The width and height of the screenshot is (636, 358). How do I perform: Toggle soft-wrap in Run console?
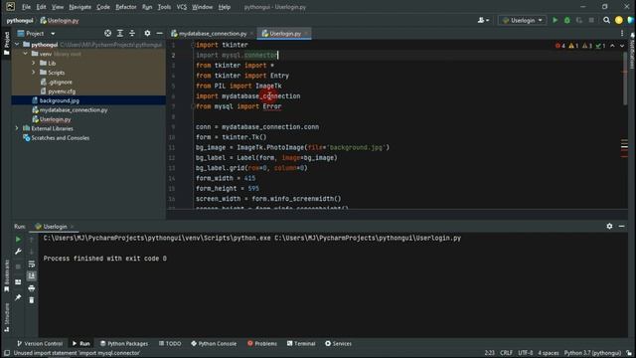point(31,265)
